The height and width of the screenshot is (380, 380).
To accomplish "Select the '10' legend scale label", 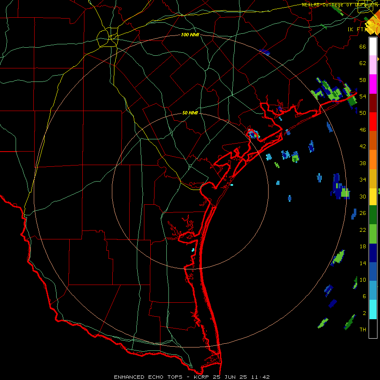I will click(363, 280).
